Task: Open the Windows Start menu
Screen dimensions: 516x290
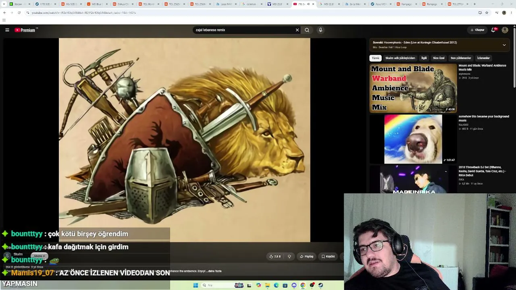Action: coord(196,285)
